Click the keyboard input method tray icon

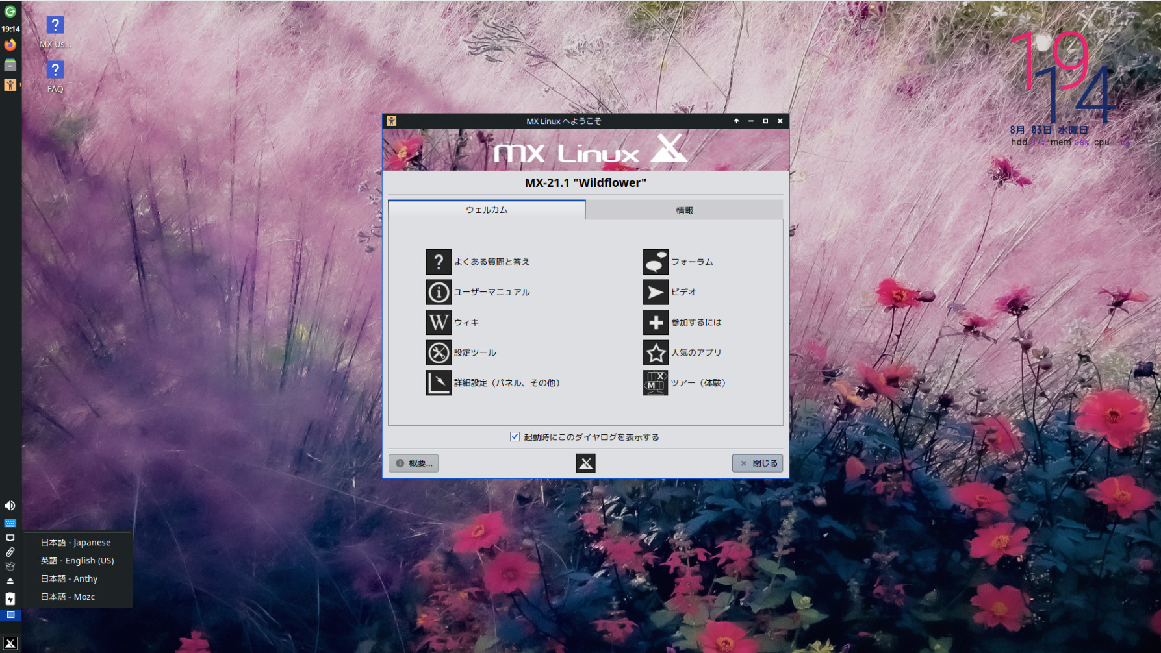10,523
